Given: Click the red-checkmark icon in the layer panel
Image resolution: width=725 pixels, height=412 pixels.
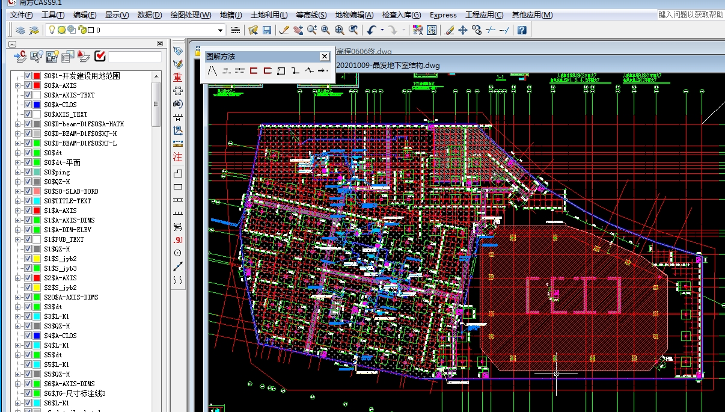Looking at the screenshot, I should point(100,57).
